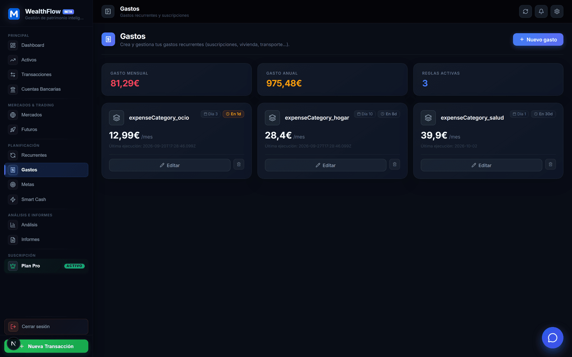Screen dimensions: 572x357
Task: Go to Smart Cash
Action: click(46, 200)
